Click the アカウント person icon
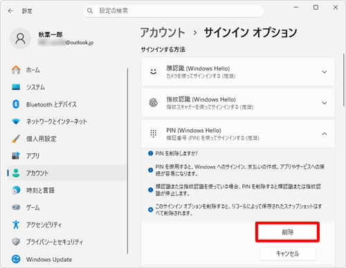This screenshot has width=346, height=268. (16, 173)
